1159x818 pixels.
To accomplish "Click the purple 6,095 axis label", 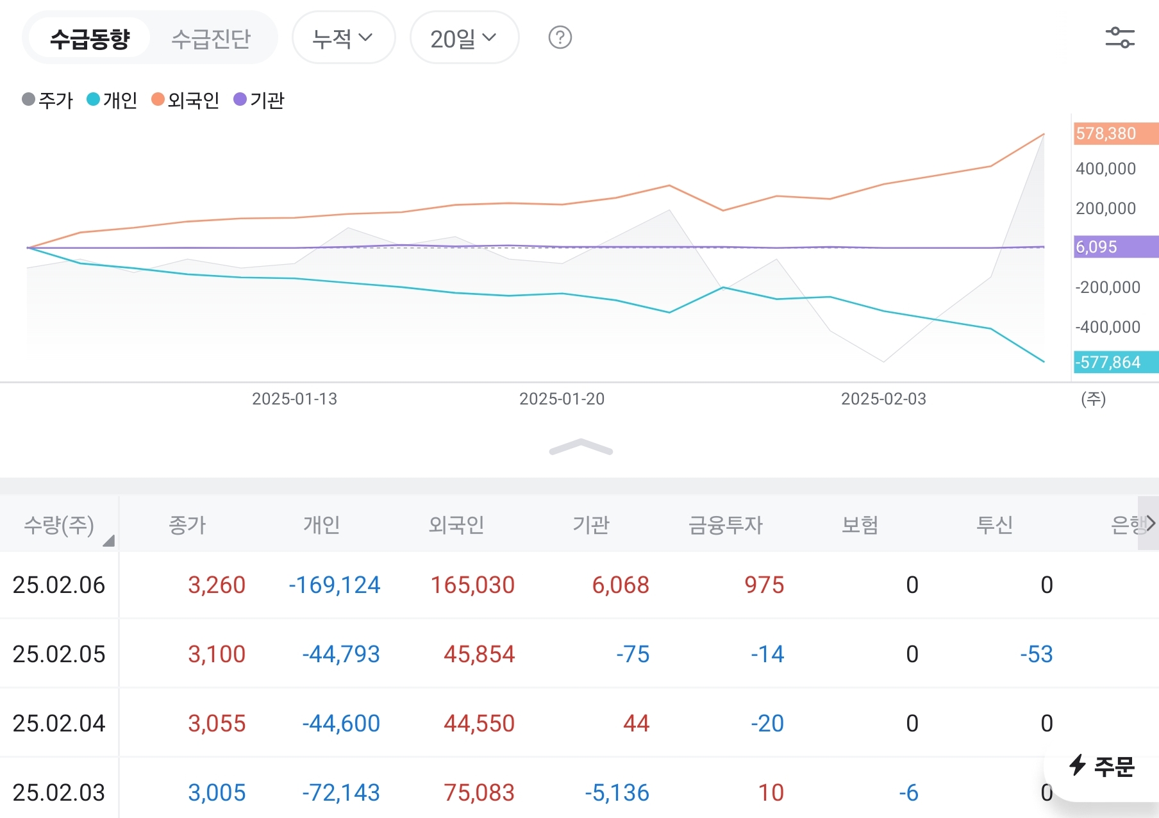I will [x=1116, y=247].
